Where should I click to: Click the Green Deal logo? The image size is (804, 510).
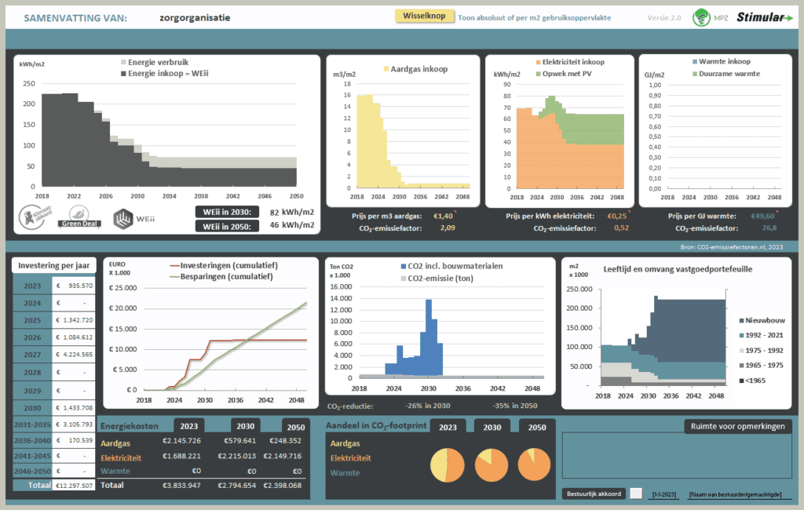78,217
